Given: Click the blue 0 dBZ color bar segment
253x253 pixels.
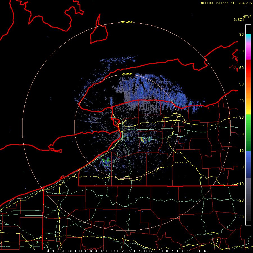Looking at the screenshot, I should coord(248,164).
